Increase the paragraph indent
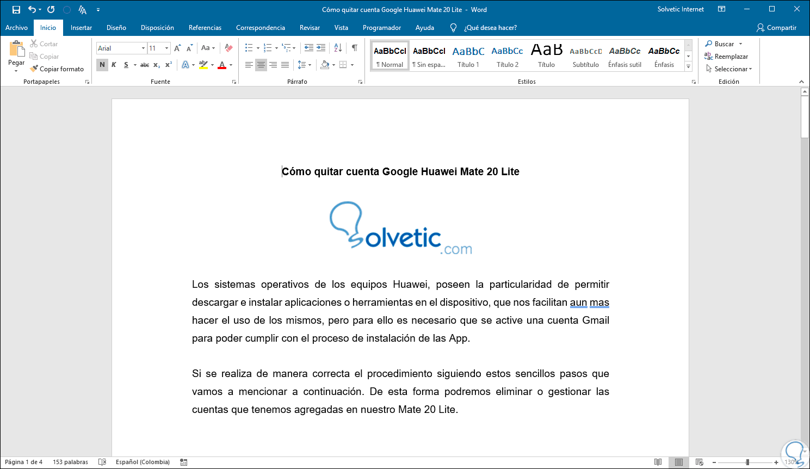The height and width of the screenshot is (469, 810). click(x=321, y=48)
